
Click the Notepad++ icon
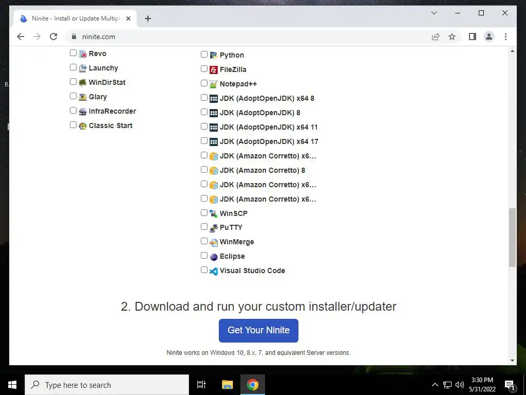(213, 84)
